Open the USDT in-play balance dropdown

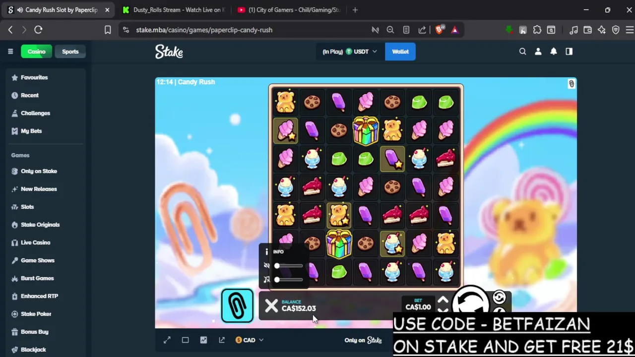(x=350, y=52)
